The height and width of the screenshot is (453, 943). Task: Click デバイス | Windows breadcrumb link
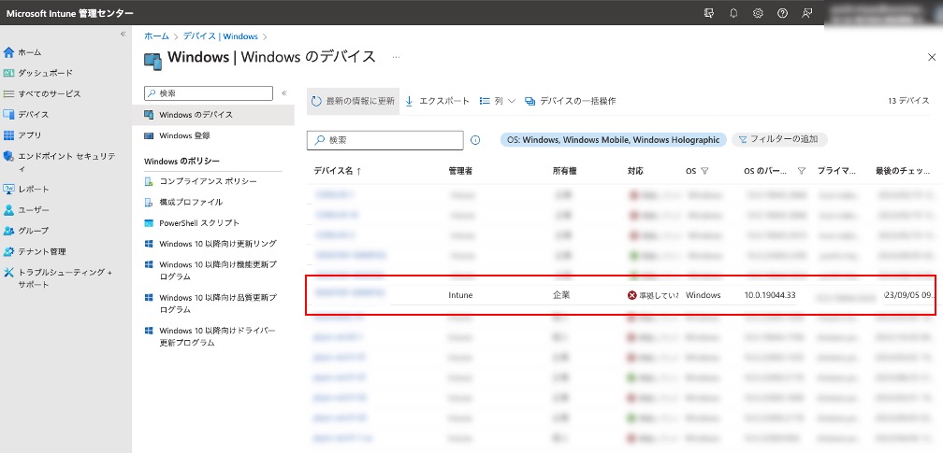220,36
